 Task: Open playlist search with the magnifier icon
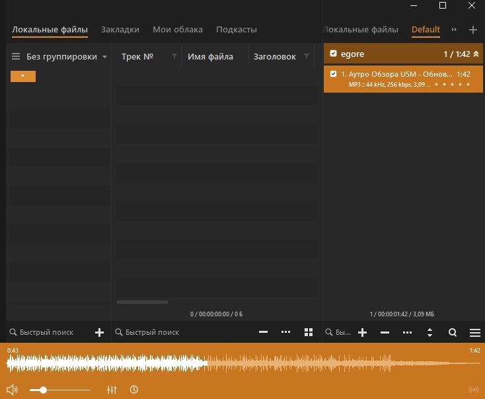453,332
